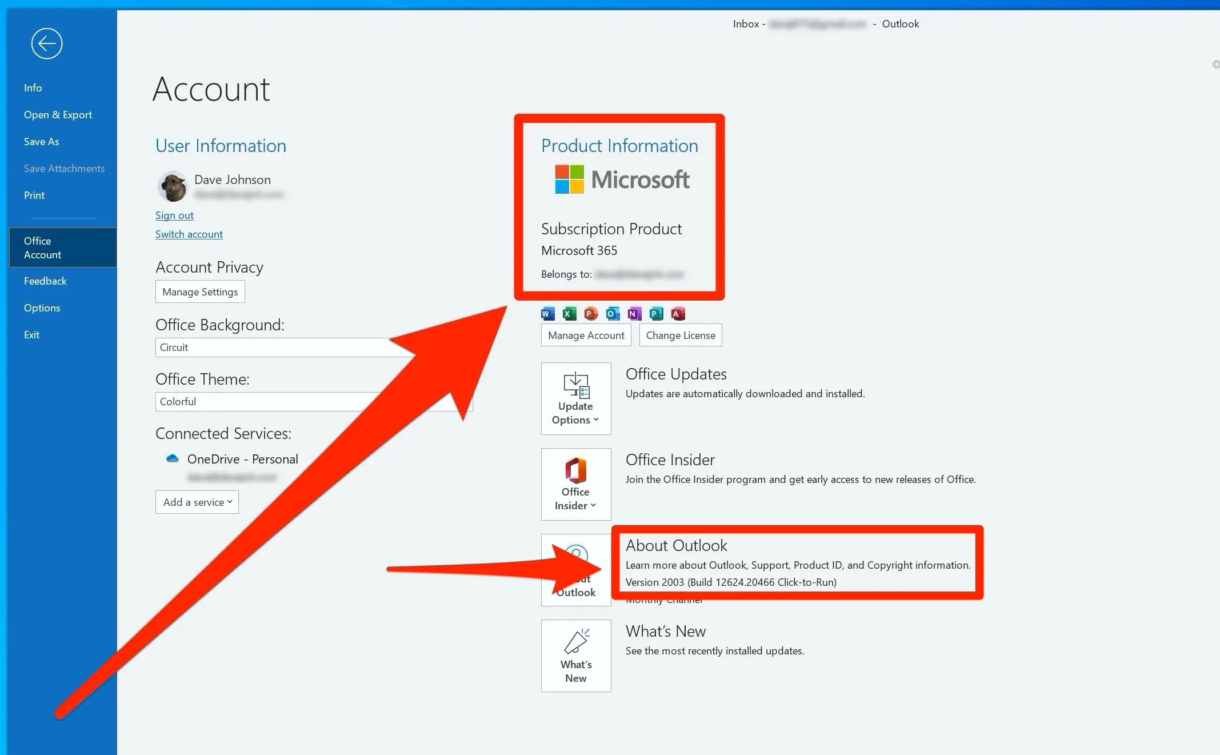The width and height of the screenshot is (1220, 755).
Task: Click the OneDrive cloud icon
Action: click(172, 458)
